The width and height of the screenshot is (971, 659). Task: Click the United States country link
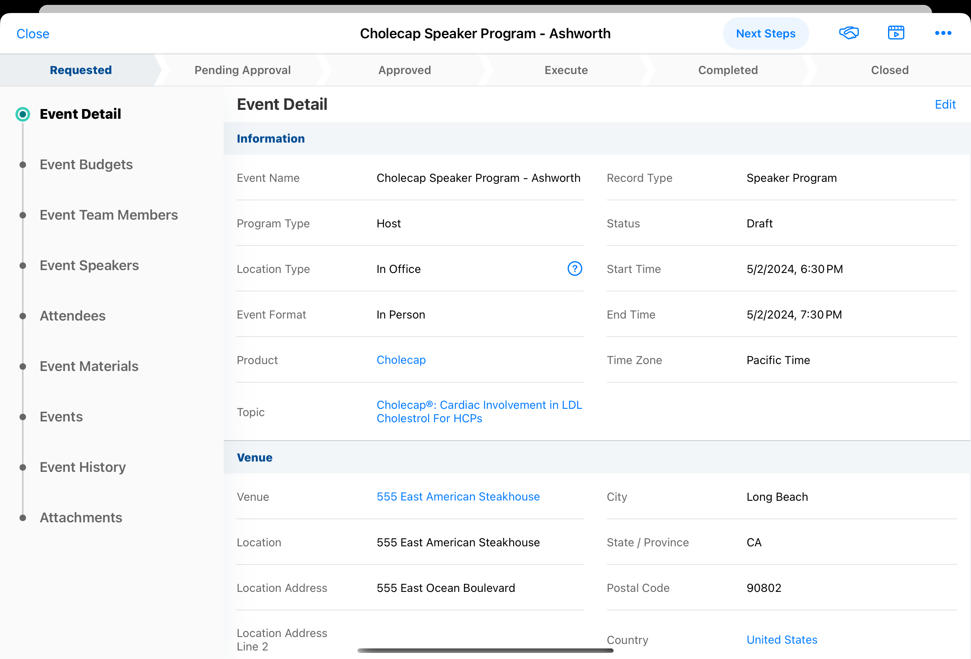pyautogui.click(x=781, y=640)
